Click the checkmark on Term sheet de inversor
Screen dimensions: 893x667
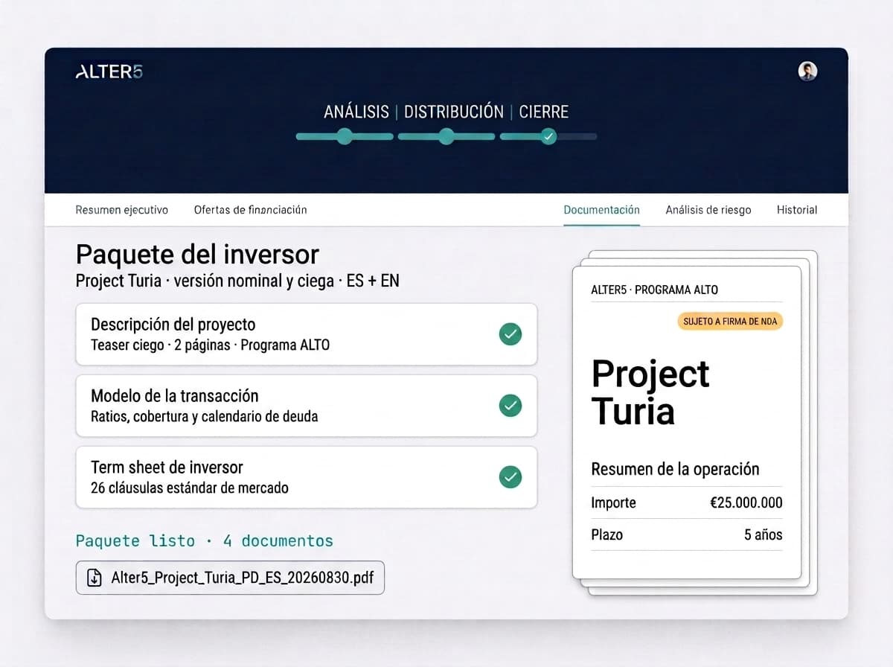[510, 477]
